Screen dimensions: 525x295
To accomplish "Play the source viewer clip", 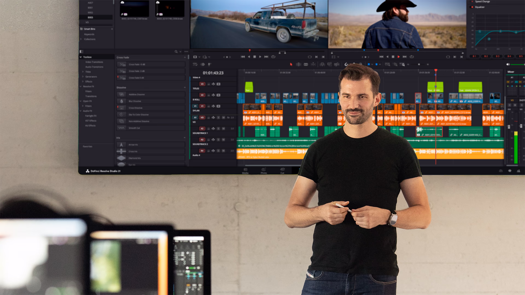I will pos(260,57).
